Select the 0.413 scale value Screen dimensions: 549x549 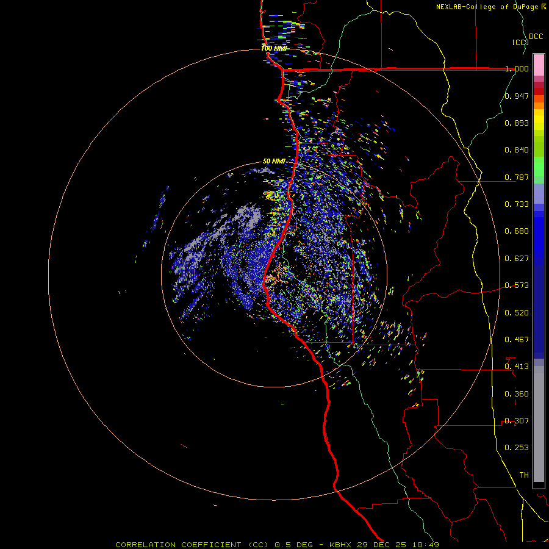tap(517, 367)
